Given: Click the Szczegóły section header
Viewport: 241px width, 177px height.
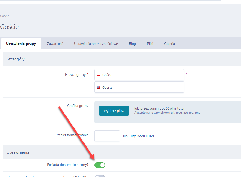Looking at the screenshot, I should [x=16, y=59].
